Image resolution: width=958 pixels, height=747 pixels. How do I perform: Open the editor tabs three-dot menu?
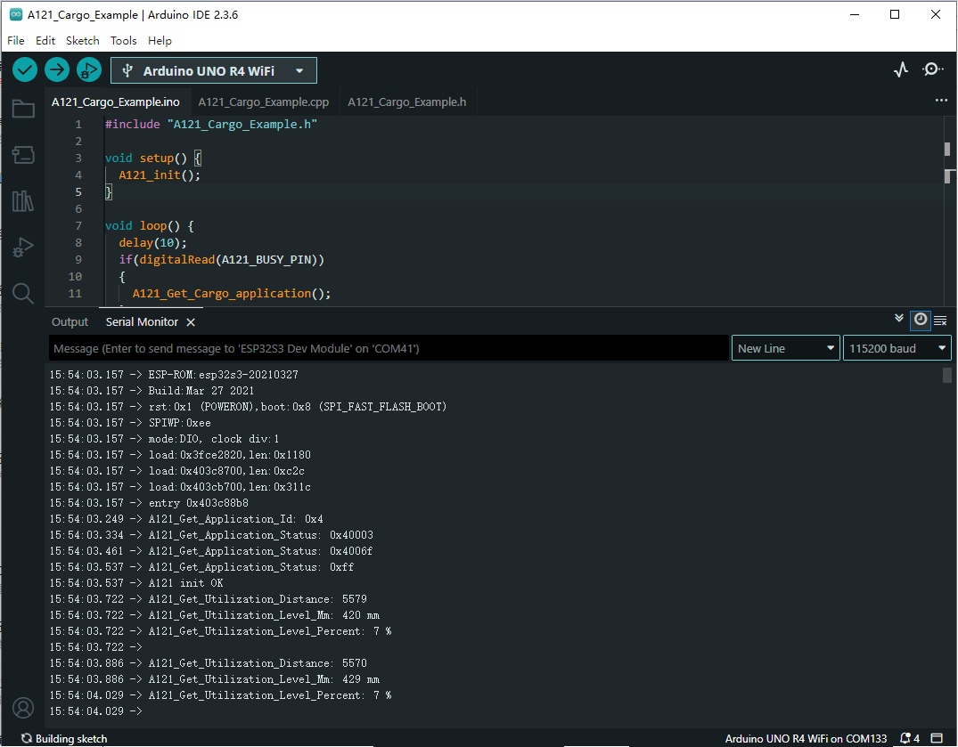(x=941, y=100)
